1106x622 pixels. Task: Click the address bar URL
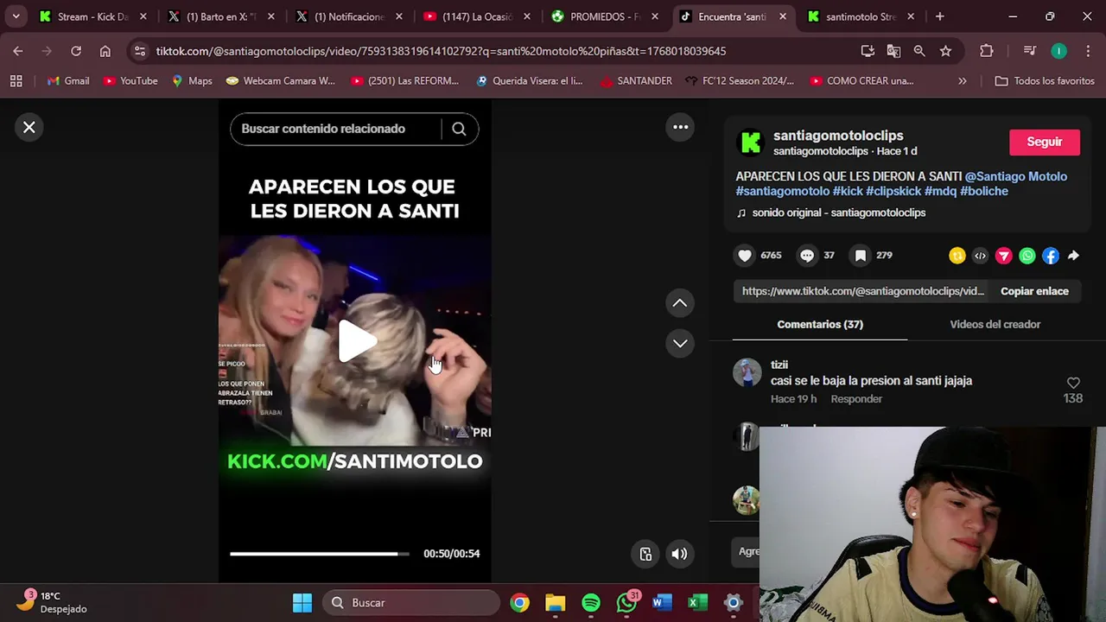click(441, 51)
